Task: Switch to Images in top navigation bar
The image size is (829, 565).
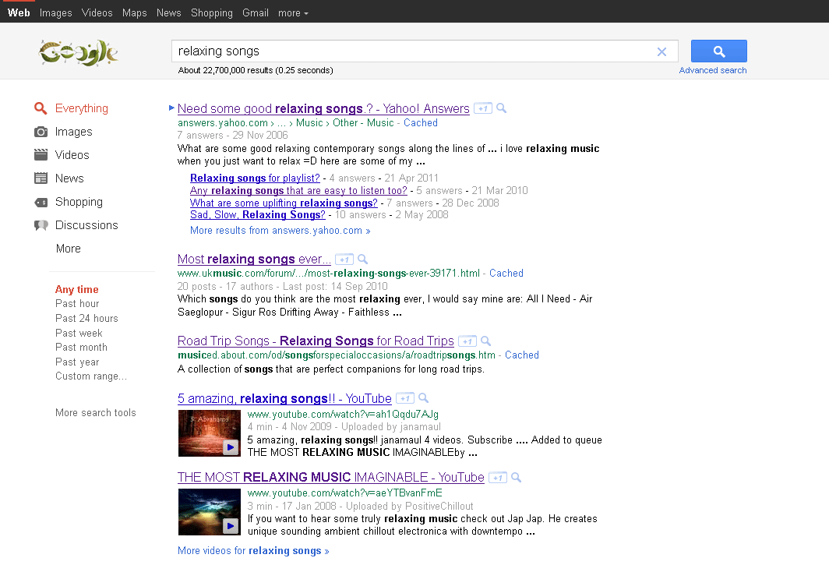Action: click(x=55, y=12)
